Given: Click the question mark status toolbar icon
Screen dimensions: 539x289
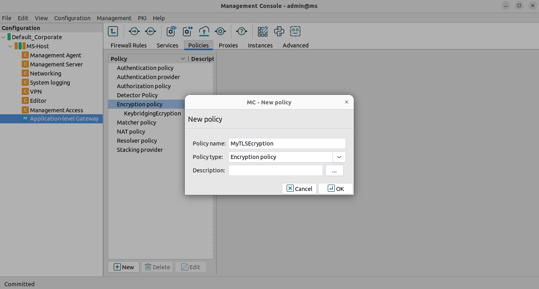Looking at the screenshot, I should pyautogui.click(x=241, y=31).
